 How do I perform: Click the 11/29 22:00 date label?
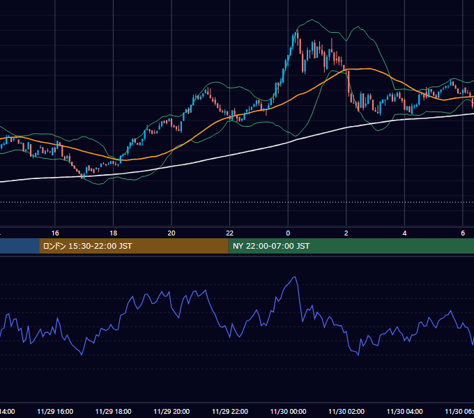230,411
